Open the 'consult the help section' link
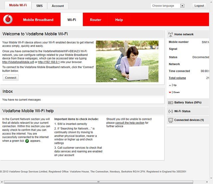 click(130, 123)
